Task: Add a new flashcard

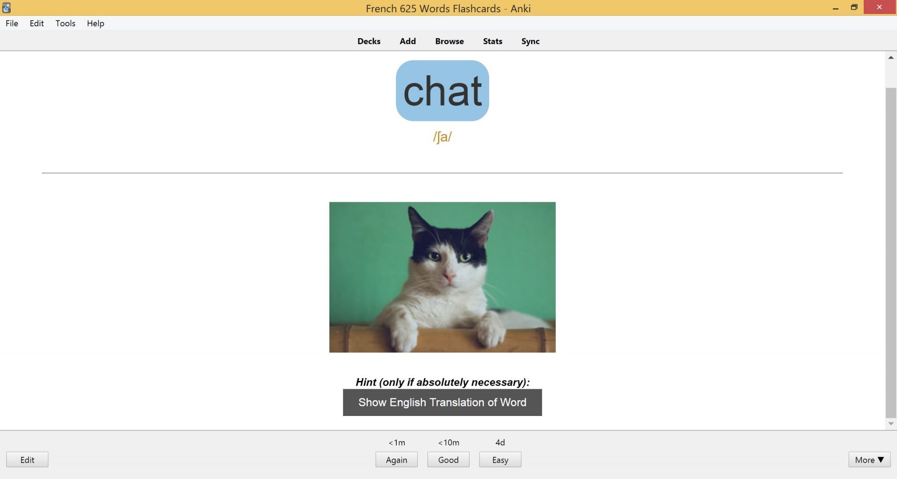Action: (407, 41)
